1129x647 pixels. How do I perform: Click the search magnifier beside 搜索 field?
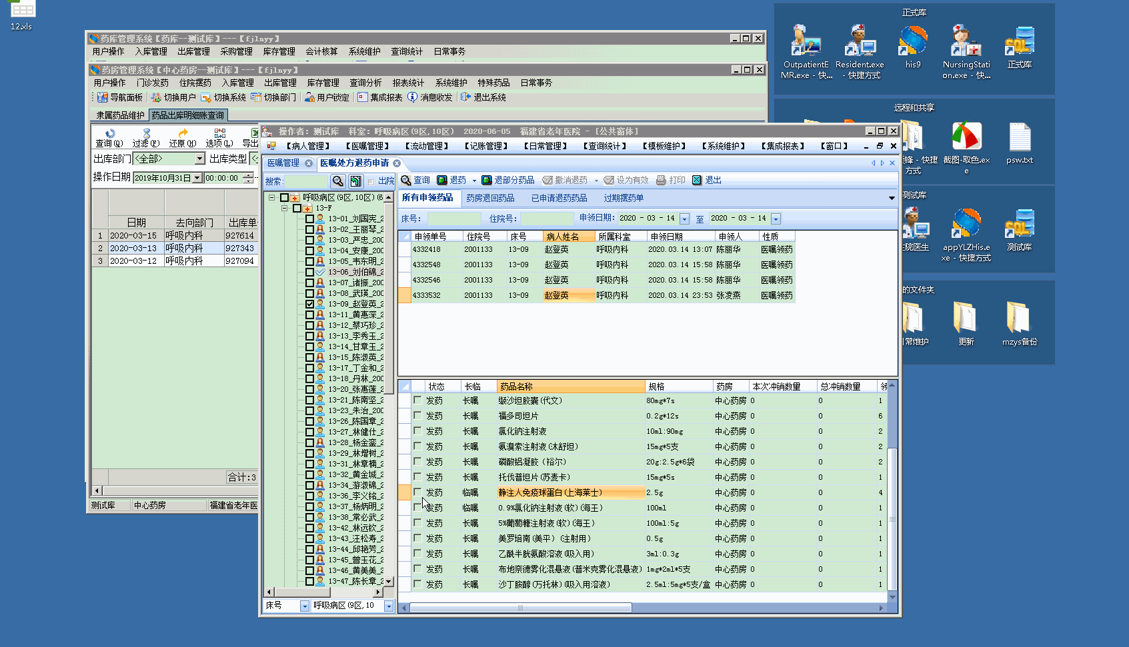click(338, 181)
